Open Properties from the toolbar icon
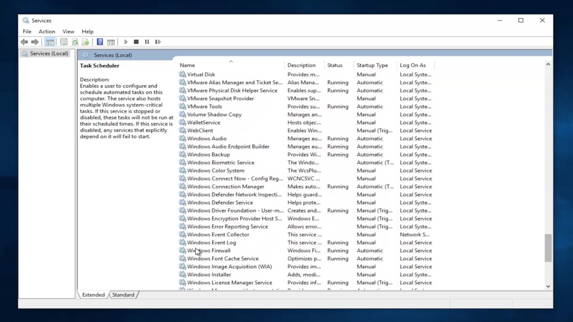This screenshot has width=573, height=322. tap(64, 42)
